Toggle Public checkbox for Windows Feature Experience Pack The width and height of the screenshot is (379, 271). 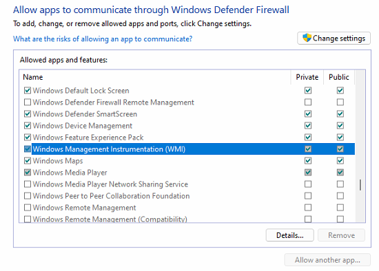click(340, 138)
